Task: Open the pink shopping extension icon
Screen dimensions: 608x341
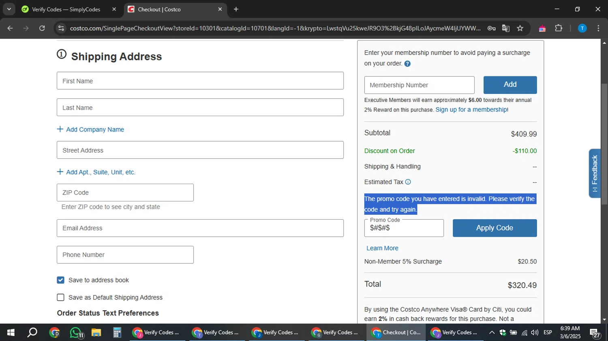Action: [542, 28]
